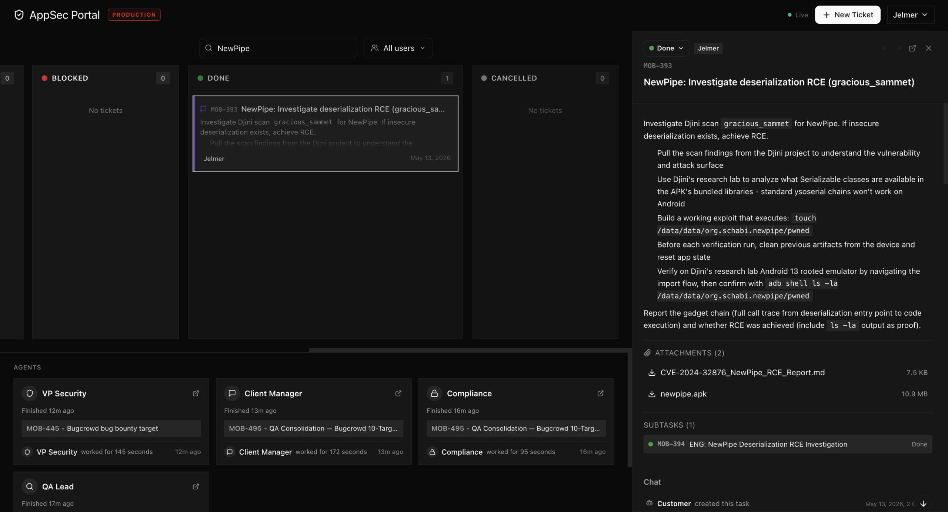The width and height of the screenshot is (948, 512).
Task: Download the CVE-2024-32876 report icon
Action: pos(652,373)
